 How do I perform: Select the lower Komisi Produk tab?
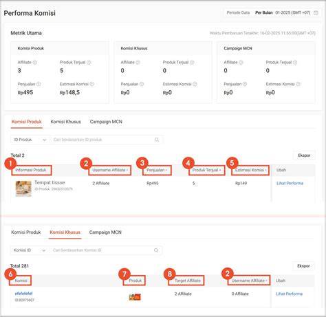click(26, 232)
